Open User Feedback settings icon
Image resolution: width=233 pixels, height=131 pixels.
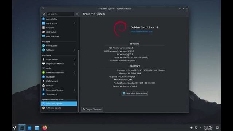coord(43,36)
